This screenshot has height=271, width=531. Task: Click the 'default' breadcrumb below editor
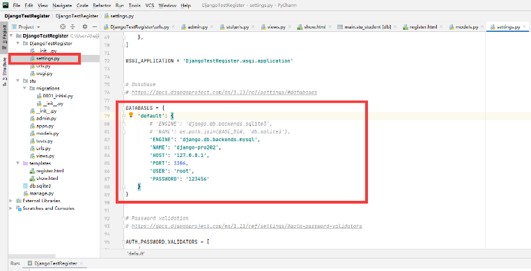(136, 254)
